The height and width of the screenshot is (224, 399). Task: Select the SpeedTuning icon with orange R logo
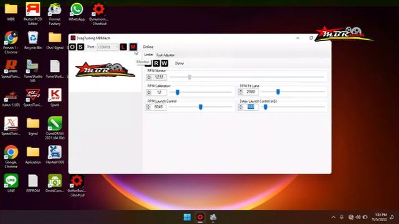(x=11, y=69)
